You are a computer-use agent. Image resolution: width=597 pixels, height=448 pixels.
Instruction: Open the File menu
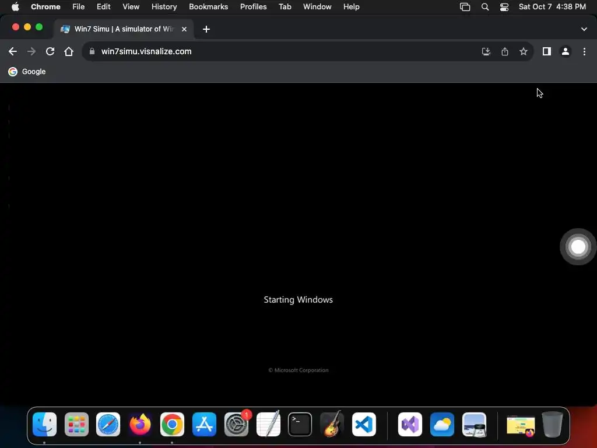point(79,7)
